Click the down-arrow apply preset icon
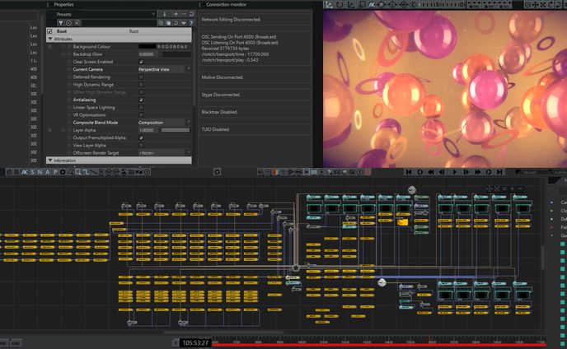Screen dimensions: 567x349 click(165, 14)
